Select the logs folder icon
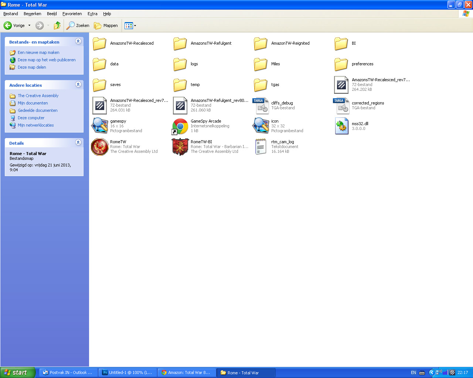473x378 pixels. (x=180, y=64)
